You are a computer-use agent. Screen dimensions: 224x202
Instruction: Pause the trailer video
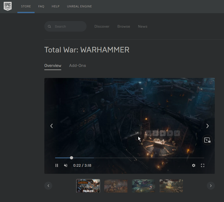pos(57,165)
